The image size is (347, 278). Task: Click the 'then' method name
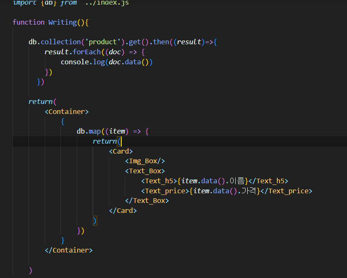(161, 42)
